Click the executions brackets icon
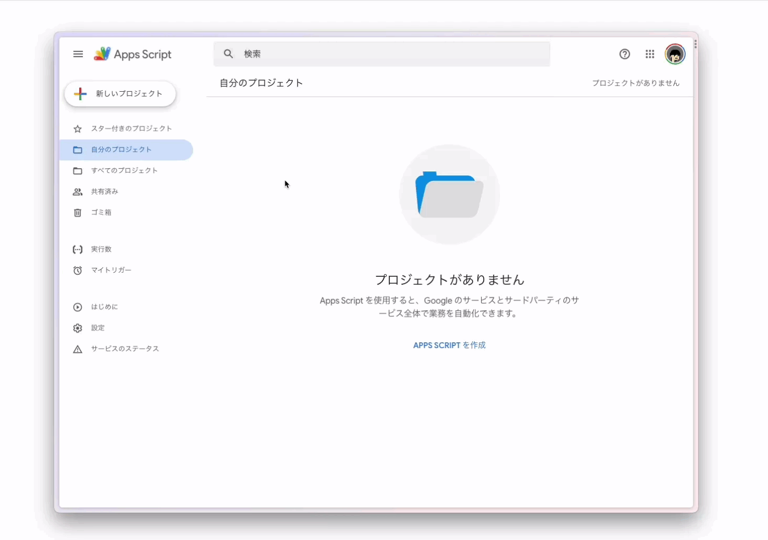The image size is (768, 540). coord(78,249)
